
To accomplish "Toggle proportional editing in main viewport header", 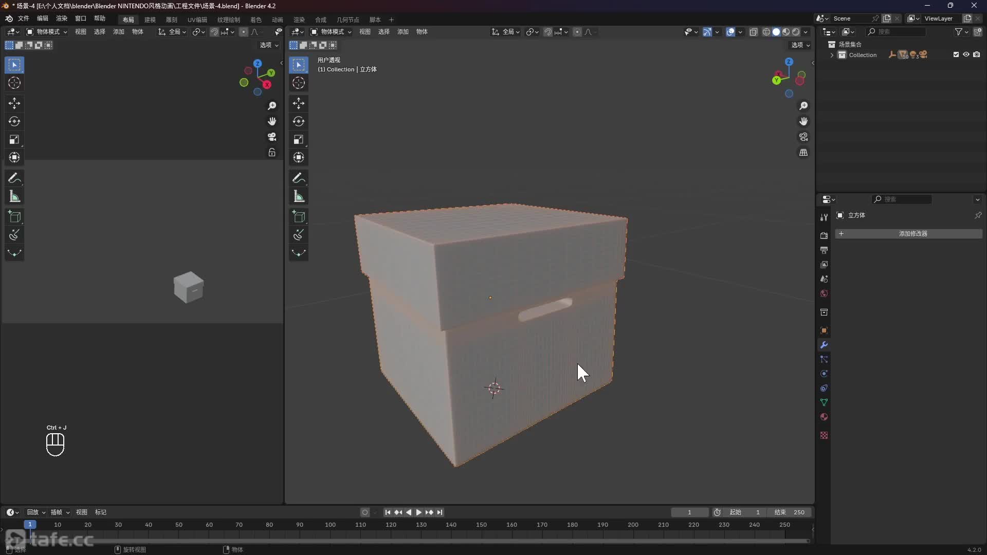I will point(577,32).
